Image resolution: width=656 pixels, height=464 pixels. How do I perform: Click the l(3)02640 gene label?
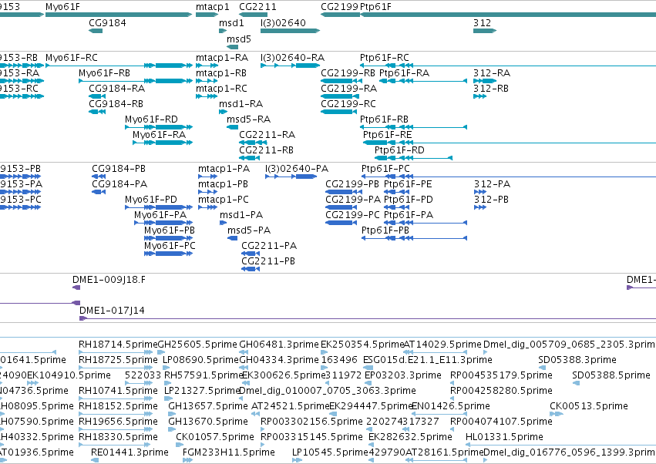[x=283, y=22]
